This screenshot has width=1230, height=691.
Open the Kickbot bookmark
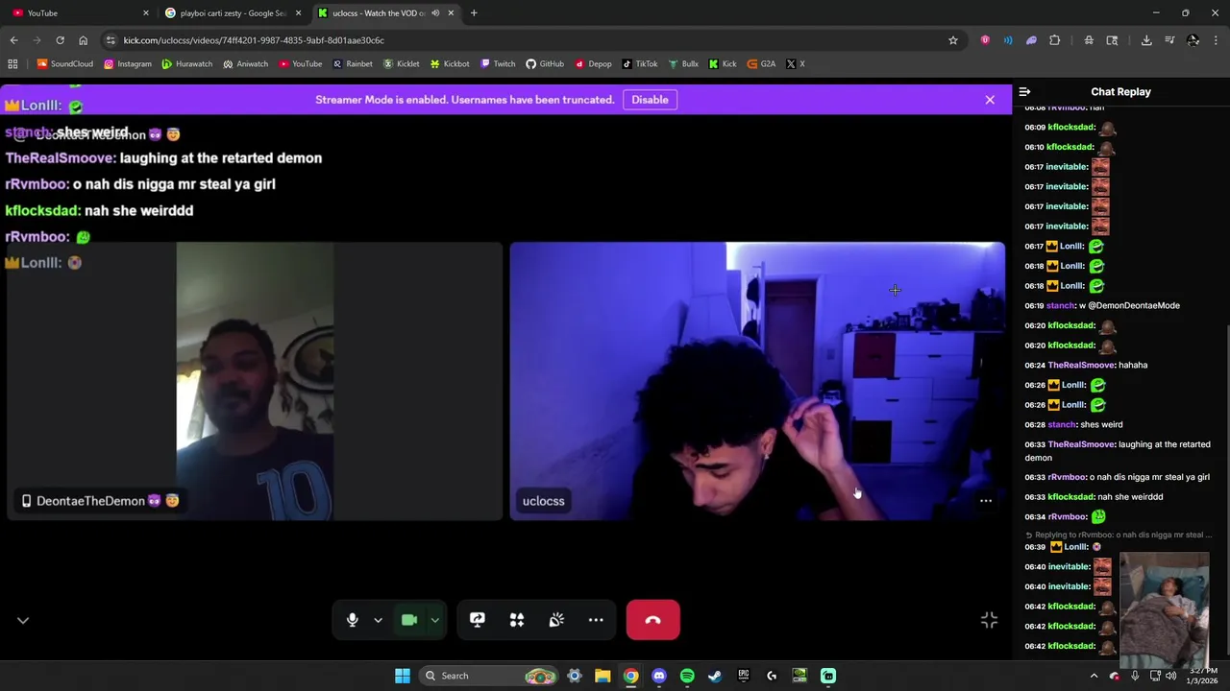click(x=450, y=64)
